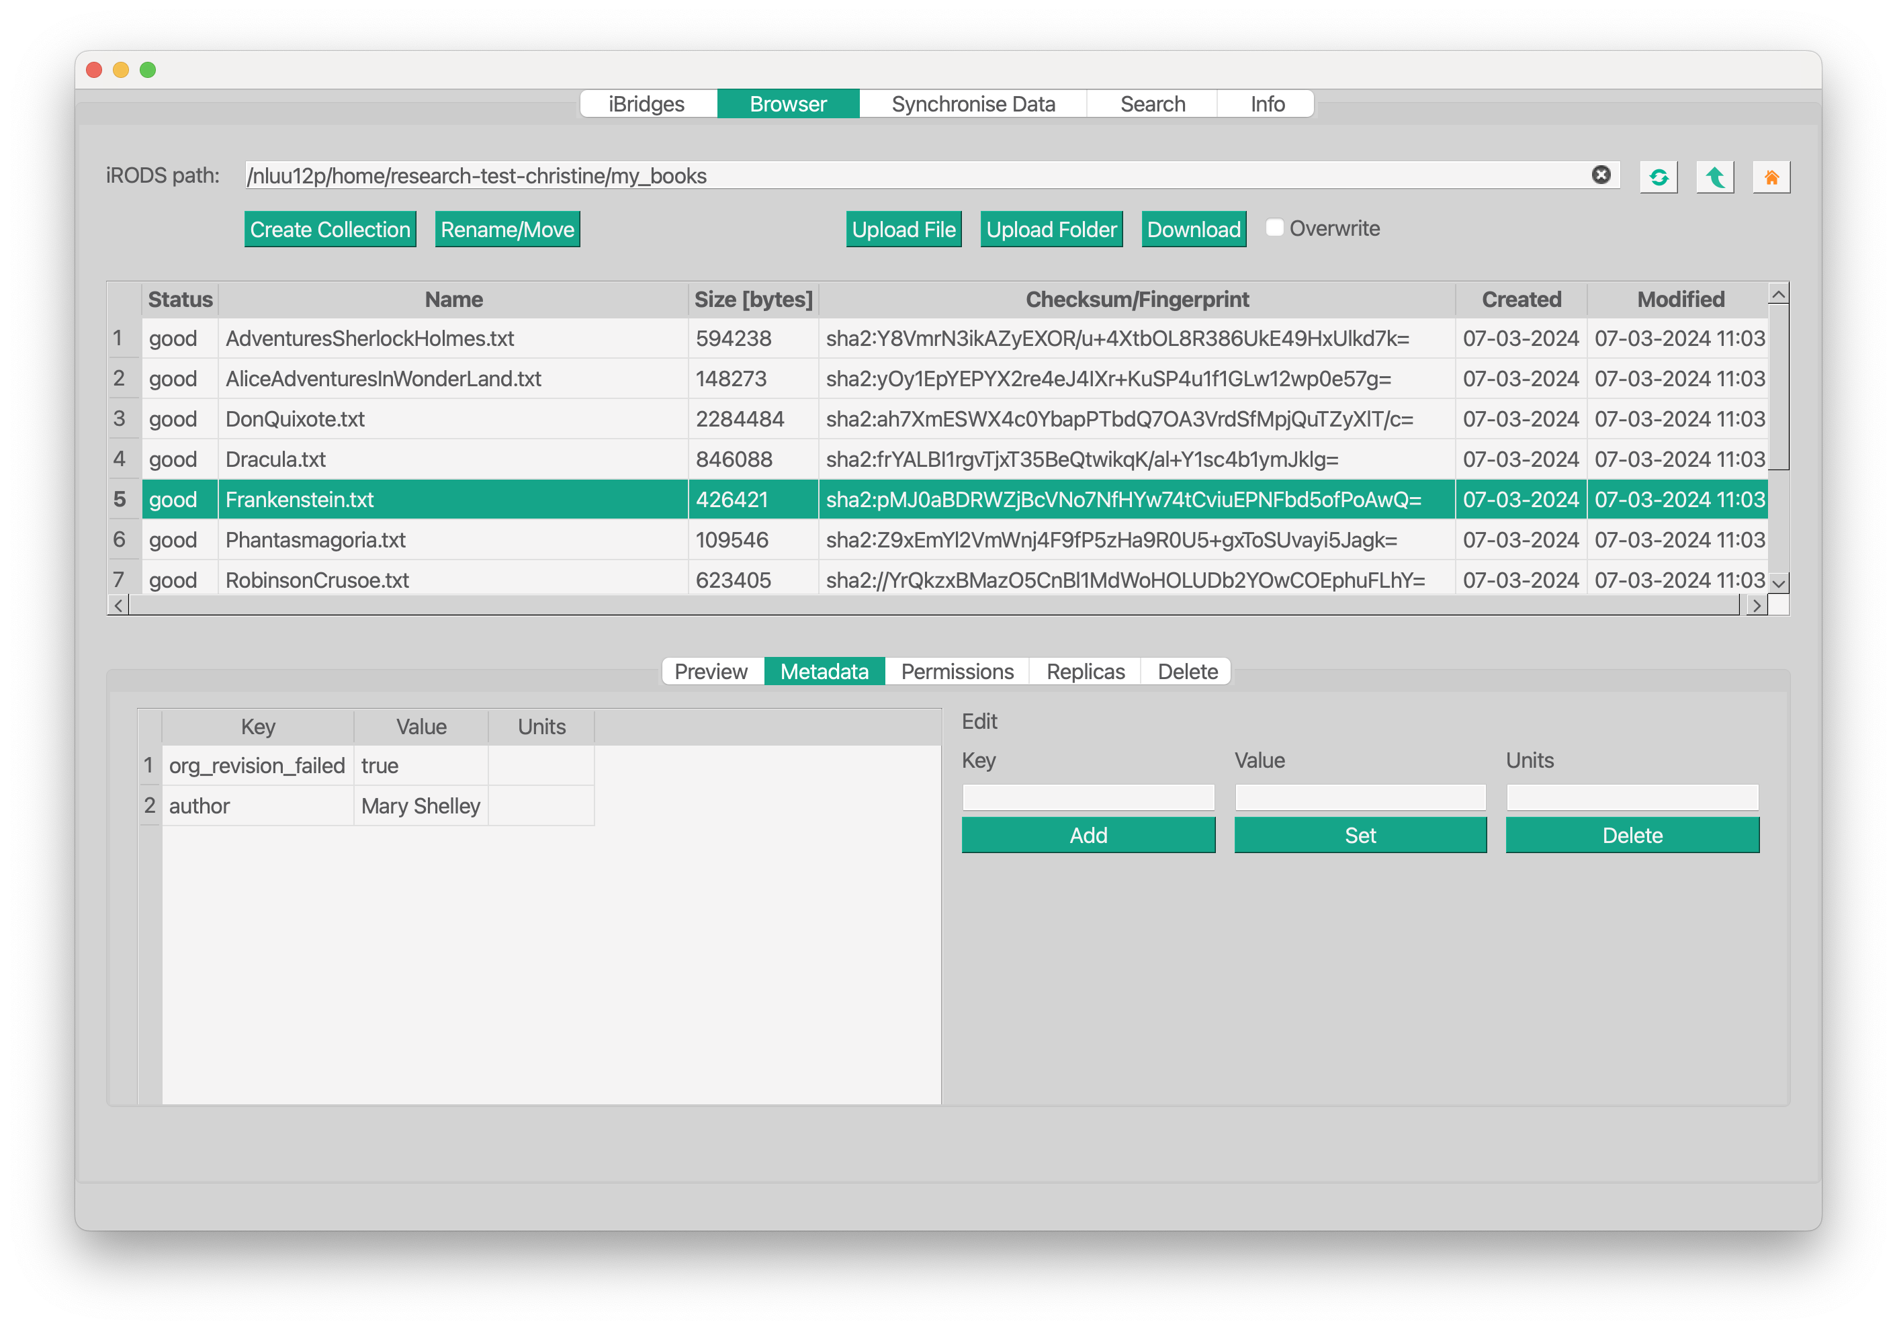Minimize the window with yellow button
1897x1330 pixels.
tap(121, 71)
